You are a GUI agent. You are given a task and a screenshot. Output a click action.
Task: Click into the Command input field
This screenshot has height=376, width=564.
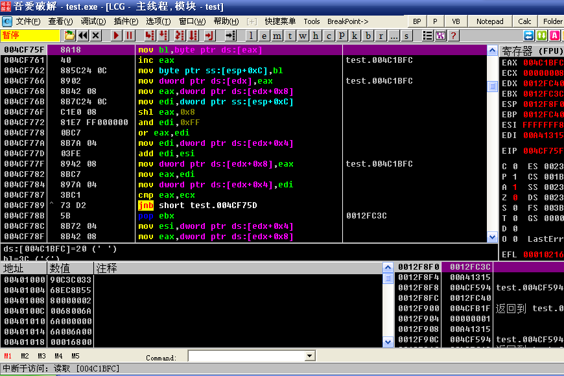click(x=247, y=356)
